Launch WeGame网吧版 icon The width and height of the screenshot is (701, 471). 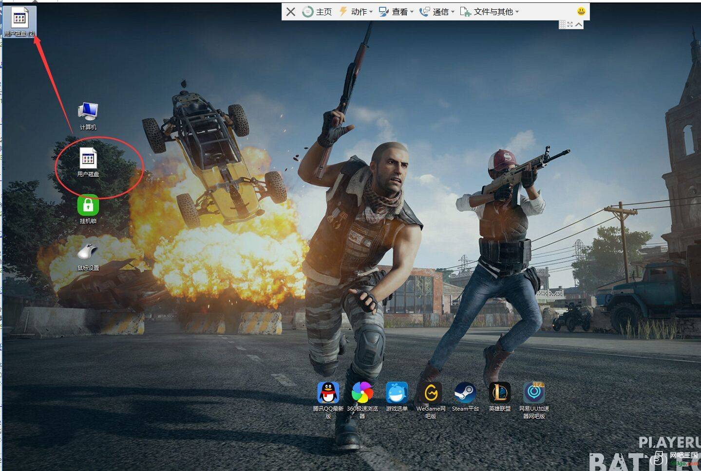(431, 399)
